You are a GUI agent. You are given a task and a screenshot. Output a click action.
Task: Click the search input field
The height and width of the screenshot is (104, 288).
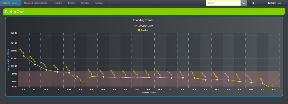(x=223, y=3)
